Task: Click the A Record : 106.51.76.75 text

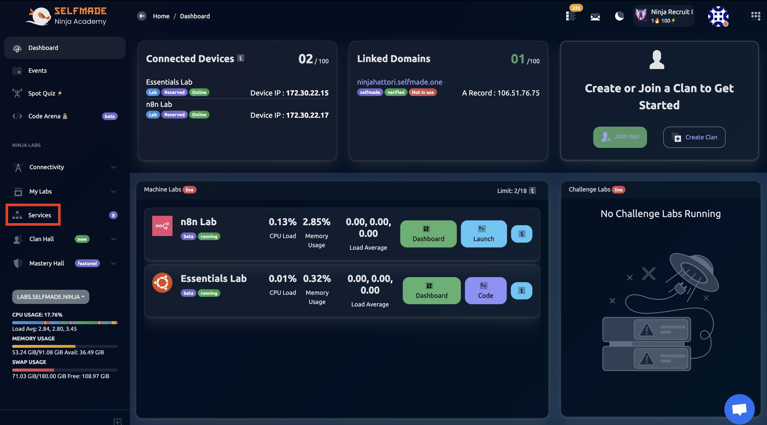Action: coord(500,93)
